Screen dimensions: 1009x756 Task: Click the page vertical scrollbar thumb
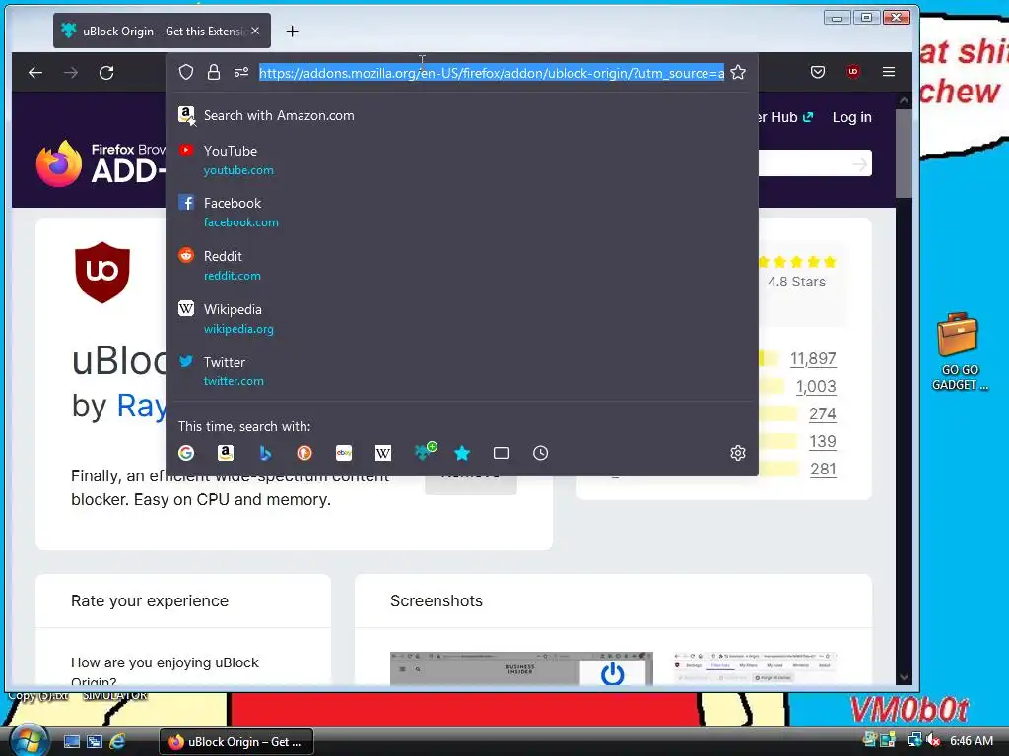click(x=905, y=153)
